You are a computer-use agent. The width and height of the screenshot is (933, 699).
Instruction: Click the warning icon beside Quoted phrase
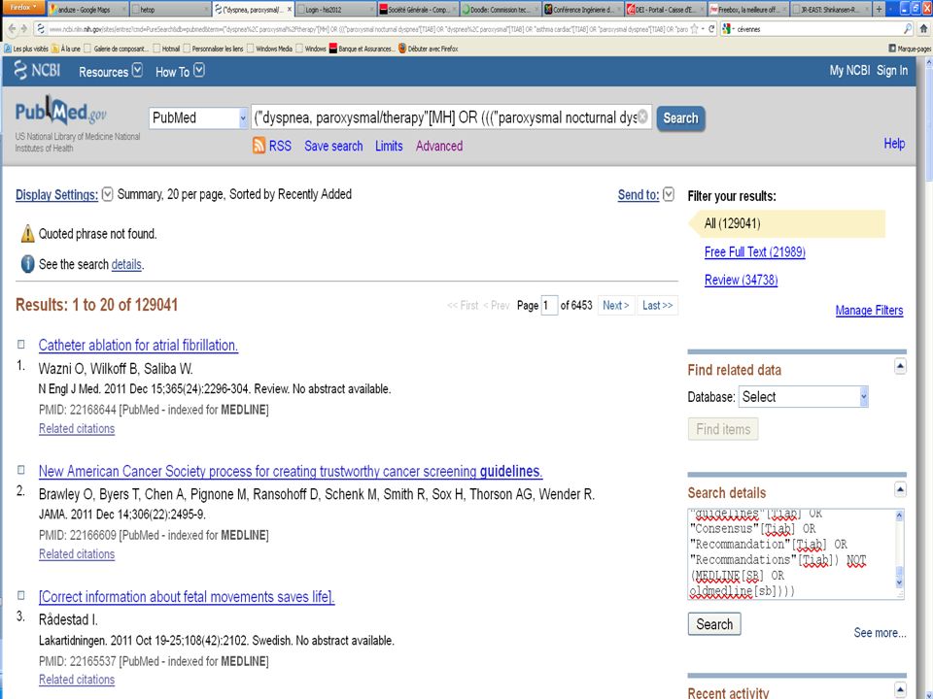point(27,234)
